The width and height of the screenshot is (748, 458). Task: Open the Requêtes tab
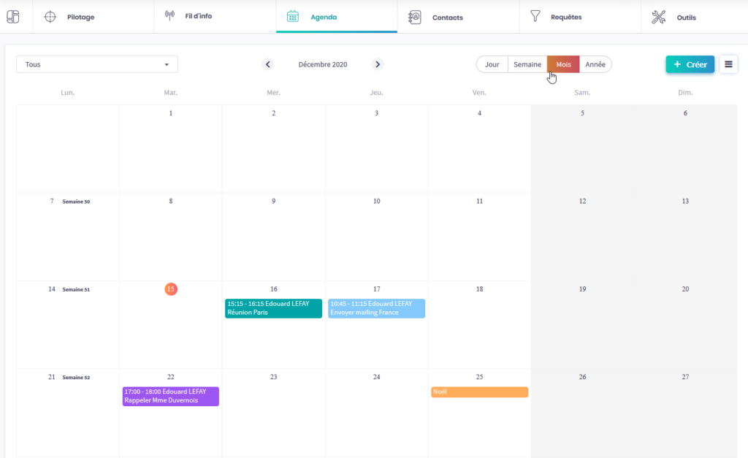[x=566, y=17]
